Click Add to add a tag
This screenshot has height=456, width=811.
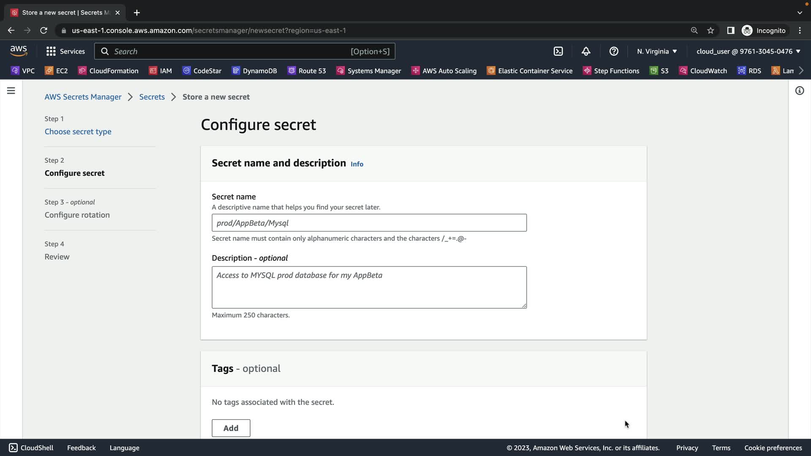coord(231,428)
